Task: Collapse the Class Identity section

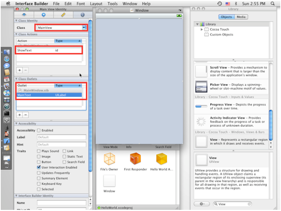Action: click(16, 21)
